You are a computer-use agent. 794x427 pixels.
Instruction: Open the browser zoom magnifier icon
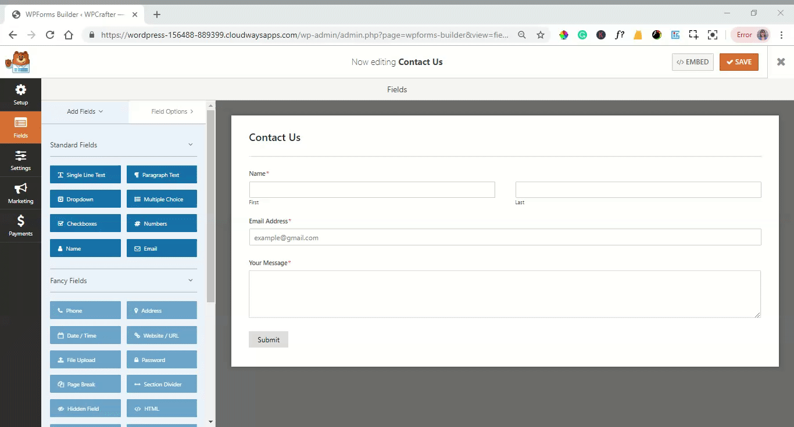pyautogui.click(x=522, y=35)
